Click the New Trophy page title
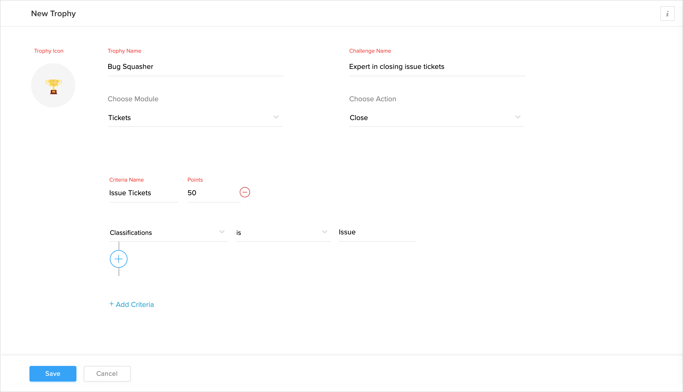683x392 pixels. point(53,14)
